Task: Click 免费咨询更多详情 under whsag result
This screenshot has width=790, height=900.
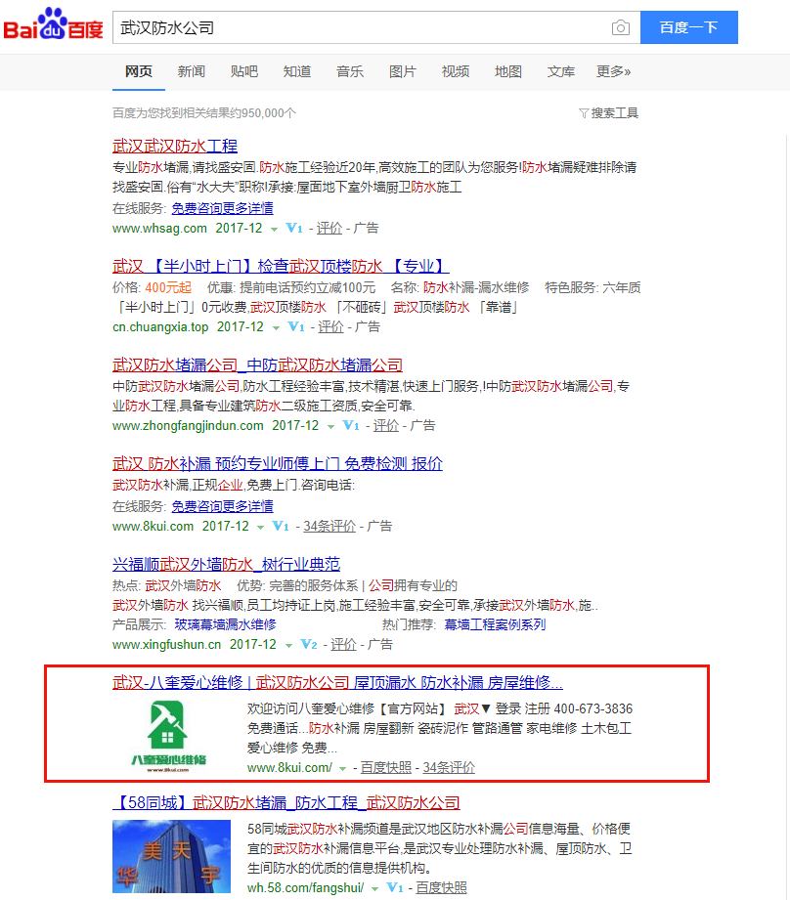Action: (222, 208)
